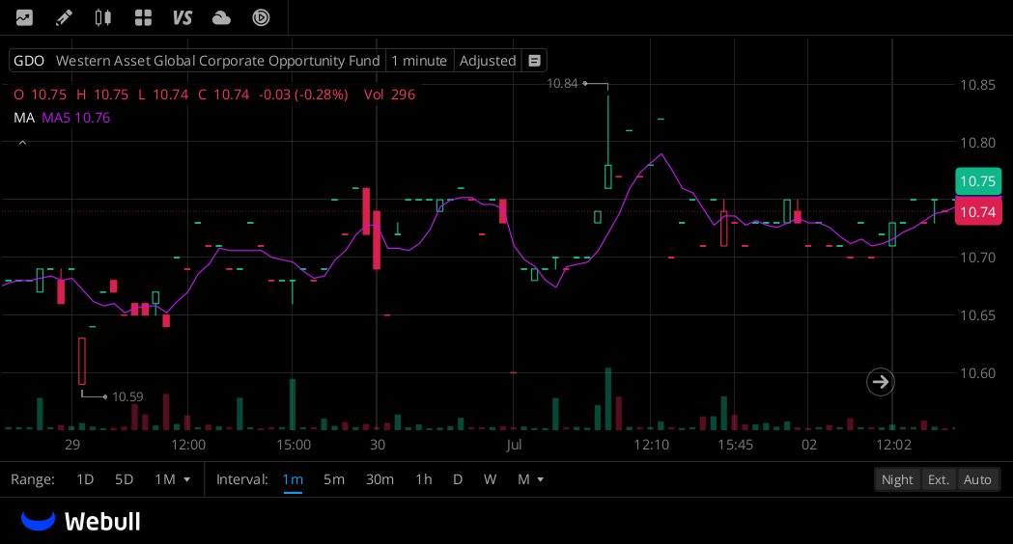Click the VS compare icon
The height and width of the screenshot is (544, 1013).
click(183, 17)
